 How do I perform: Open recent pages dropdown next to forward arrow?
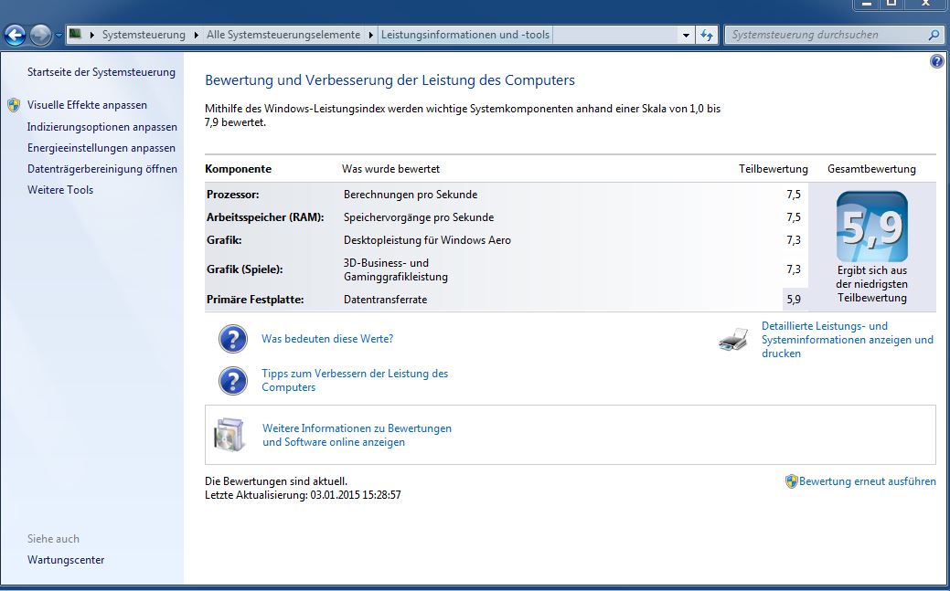tap(59, 35)
